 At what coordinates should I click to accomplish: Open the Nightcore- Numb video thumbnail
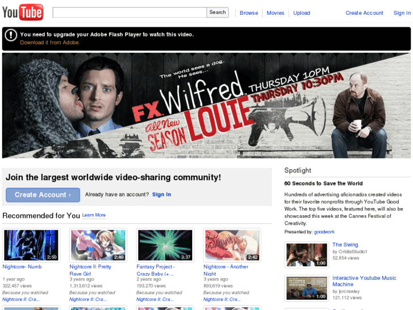pos(31,245)
